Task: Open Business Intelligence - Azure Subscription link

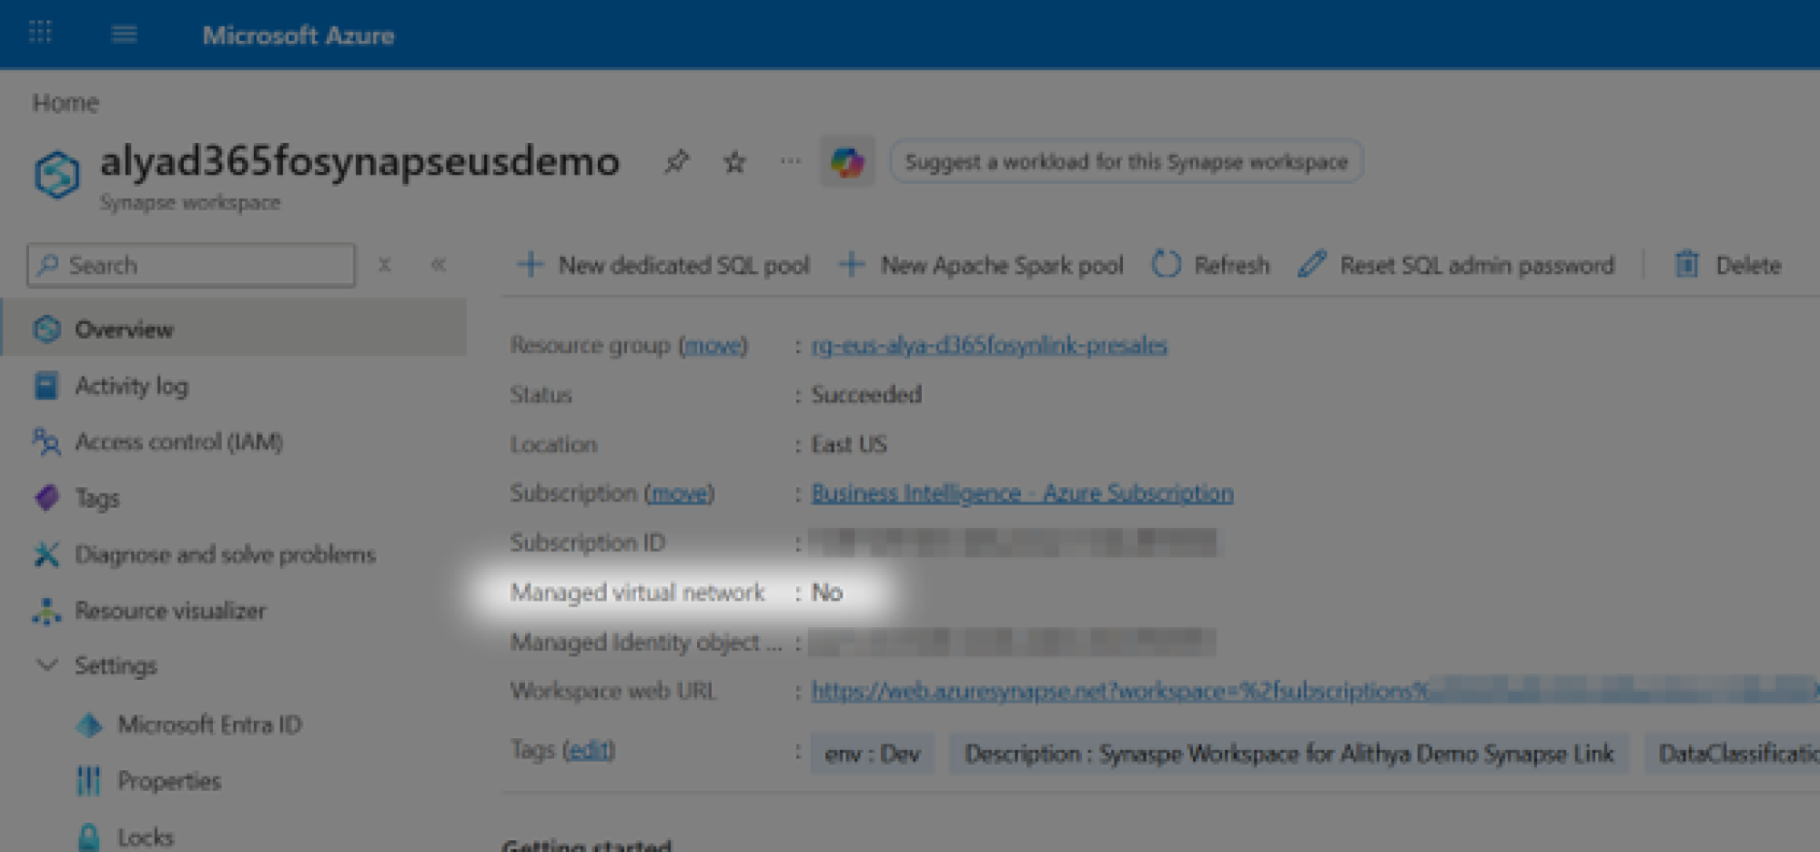Action: 1022,493
